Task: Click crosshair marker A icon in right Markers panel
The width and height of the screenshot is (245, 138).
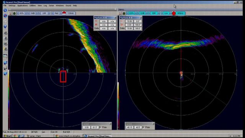Action: pyautogui.click(x=122, y=21)
